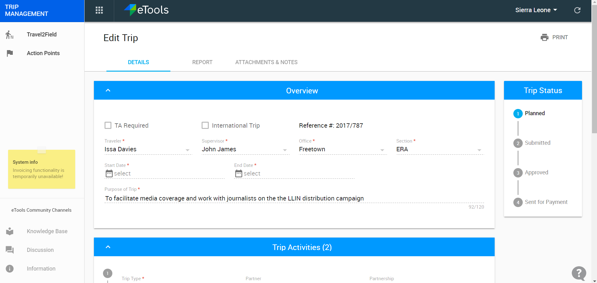This screenshot has width=597, height=283.
Task: Collapse the Overview panel
Action: 108,90
